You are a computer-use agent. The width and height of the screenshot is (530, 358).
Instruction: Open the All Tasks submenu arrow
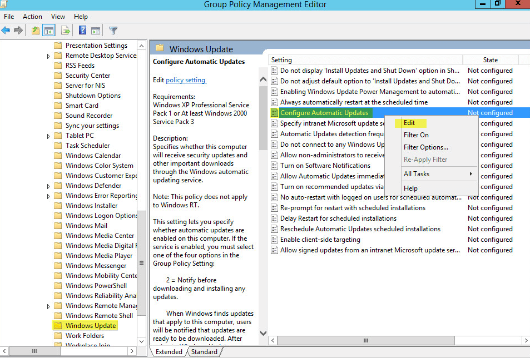click(470, 174)
